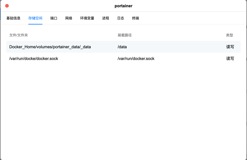Select /var/run/docke/docker.sock source path

click(34, 59)
